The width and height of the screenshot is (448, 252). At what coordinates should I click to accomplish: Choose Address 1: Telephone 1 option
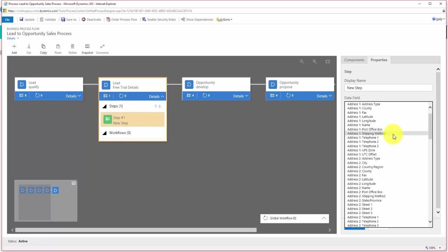coord(386,138)
